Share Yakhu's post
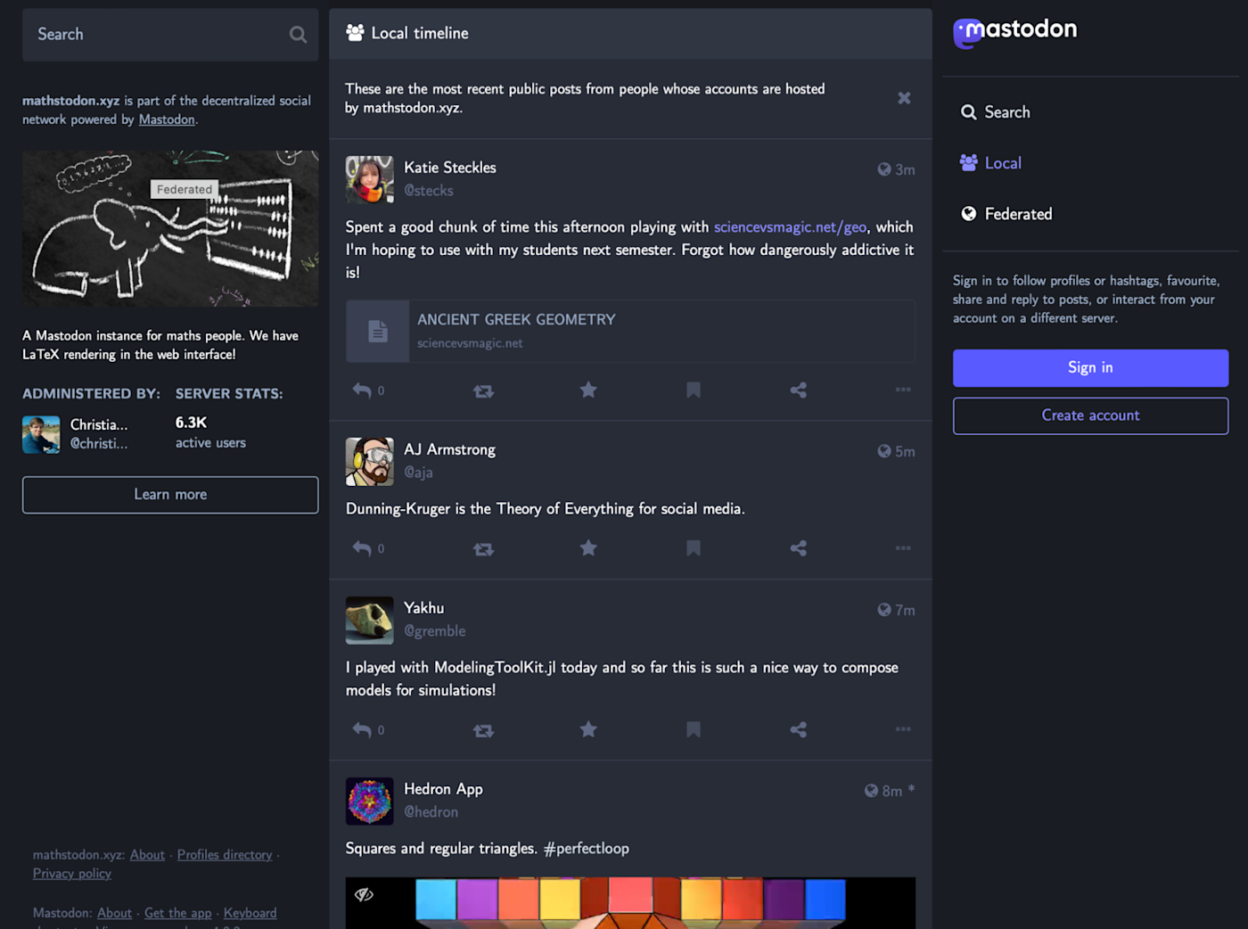The height and width of the screenshot is (929, 1248). (x=799, y=729)
